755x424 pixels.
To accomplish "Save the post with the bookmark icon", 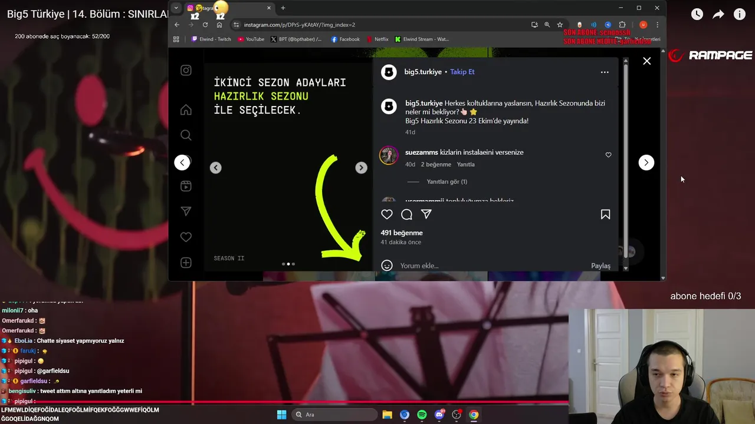I will tap(605, 214).
